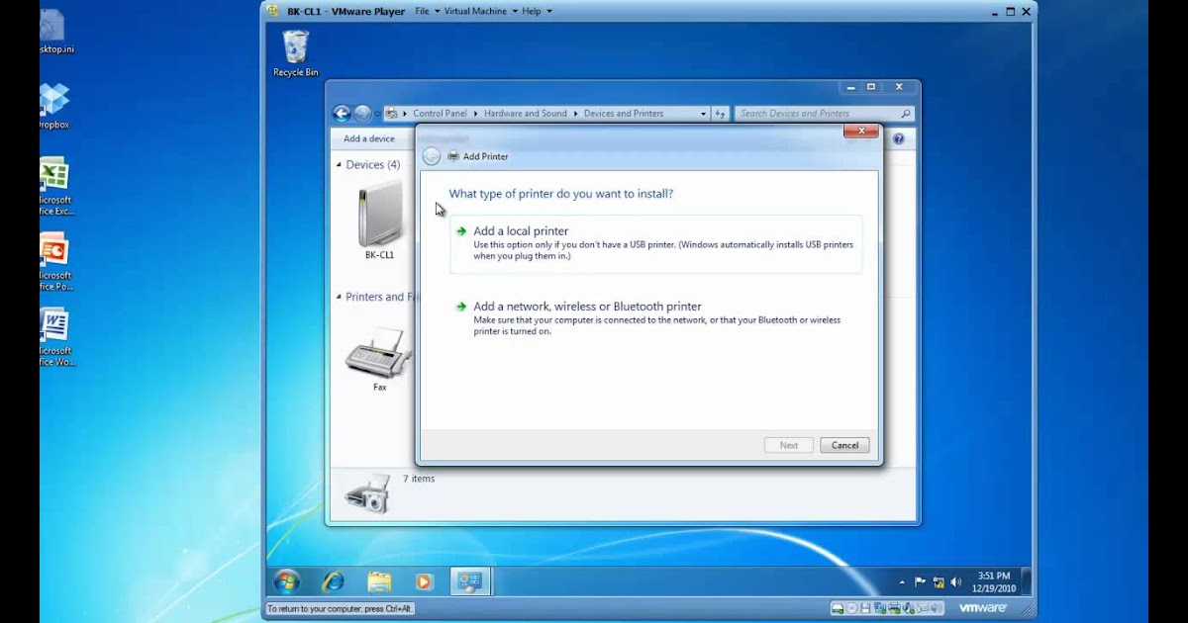
Task: Click devices icon in details pane
Action: [367, 493]
